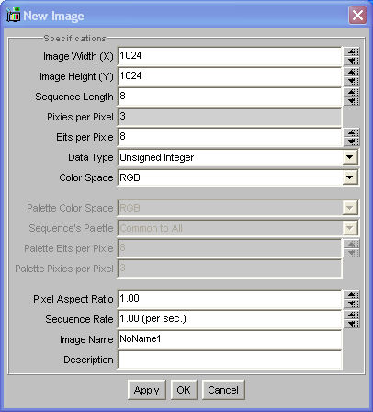Click the Apply button
Viewport: 373px width, 412px height.
[x=147, y=390]
